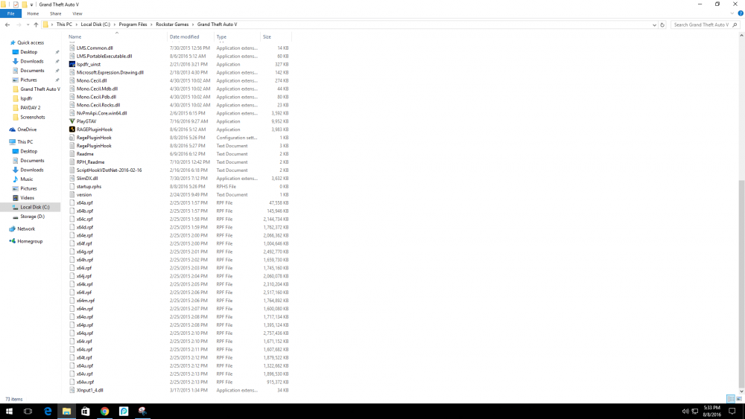This screenshot has width=745, height=419.
Task: Open the File menu tab
Action: (10, 13)
